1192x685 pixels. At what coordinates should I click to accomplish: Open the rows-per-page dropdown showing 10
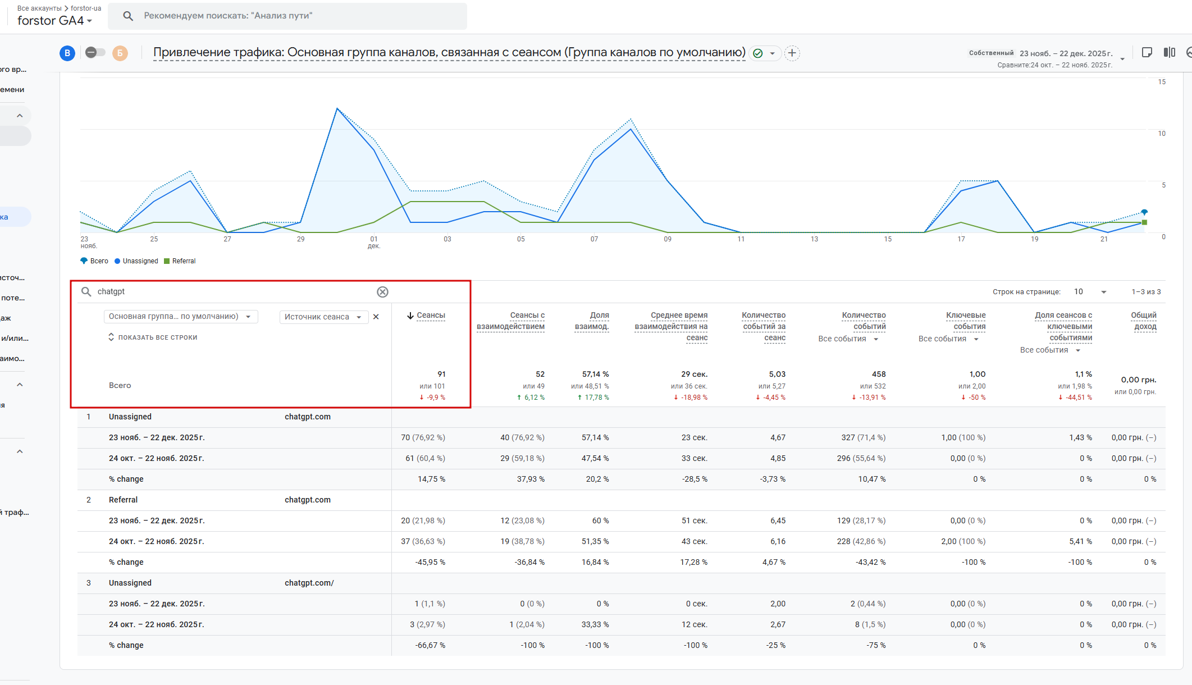coord(1090,292)
